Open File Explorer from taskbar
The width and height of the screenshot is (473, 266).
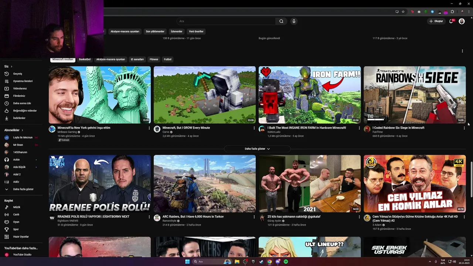tap(237, 262)
